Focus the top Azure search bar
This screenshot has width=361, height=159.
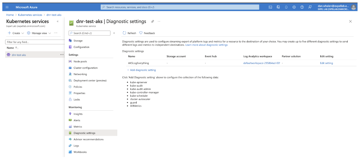[180, 7]
